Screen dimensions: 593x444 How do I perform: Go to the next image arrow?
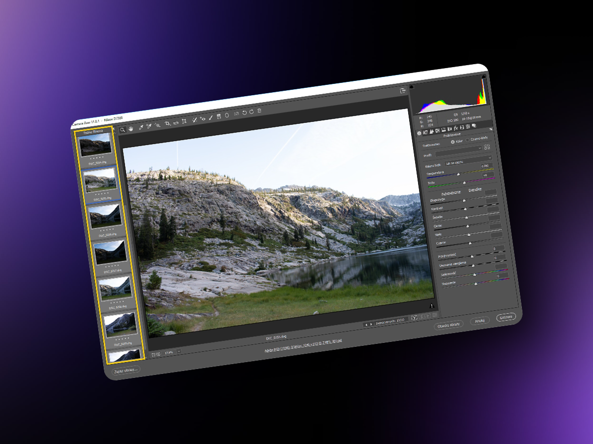click(371, 324)
